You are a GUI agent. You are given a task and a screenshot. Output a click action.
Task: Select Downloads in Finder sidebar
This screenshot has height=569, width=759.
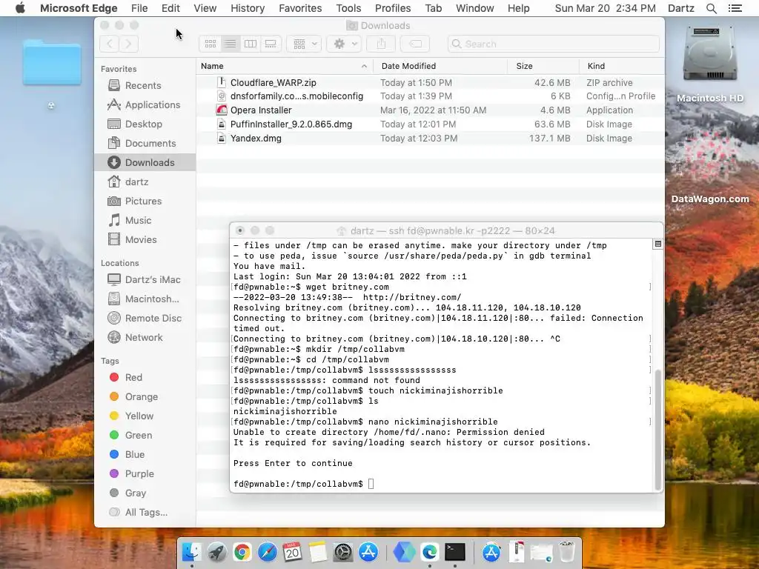click(145, 162)
